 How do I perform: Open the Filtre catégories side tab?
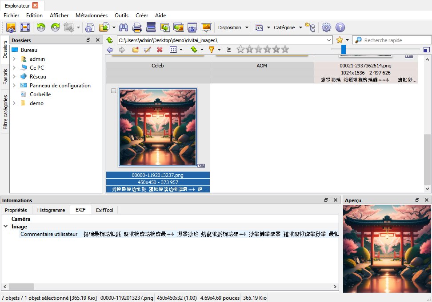point(5,112)
